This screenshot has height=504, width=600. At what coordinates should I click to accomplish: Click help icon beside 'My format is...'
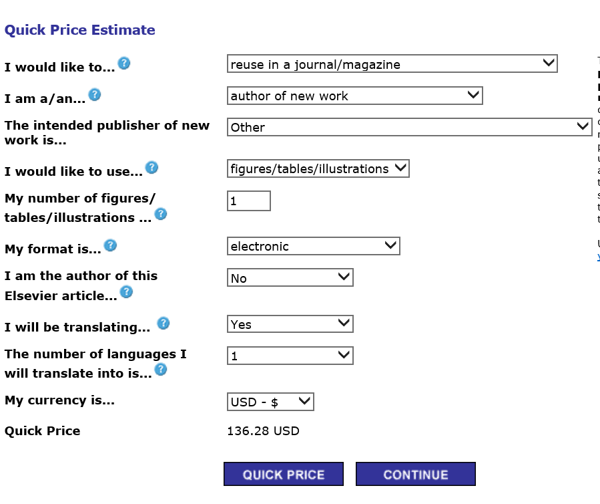coord(111,246)
